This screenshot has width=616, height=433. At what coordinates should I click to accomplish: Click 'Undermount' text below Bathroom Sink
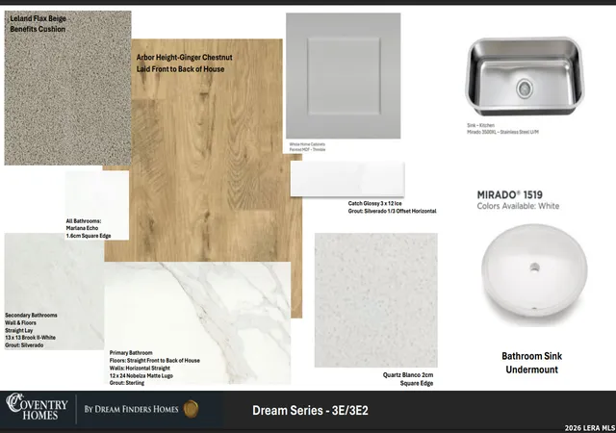coord(532,369)
